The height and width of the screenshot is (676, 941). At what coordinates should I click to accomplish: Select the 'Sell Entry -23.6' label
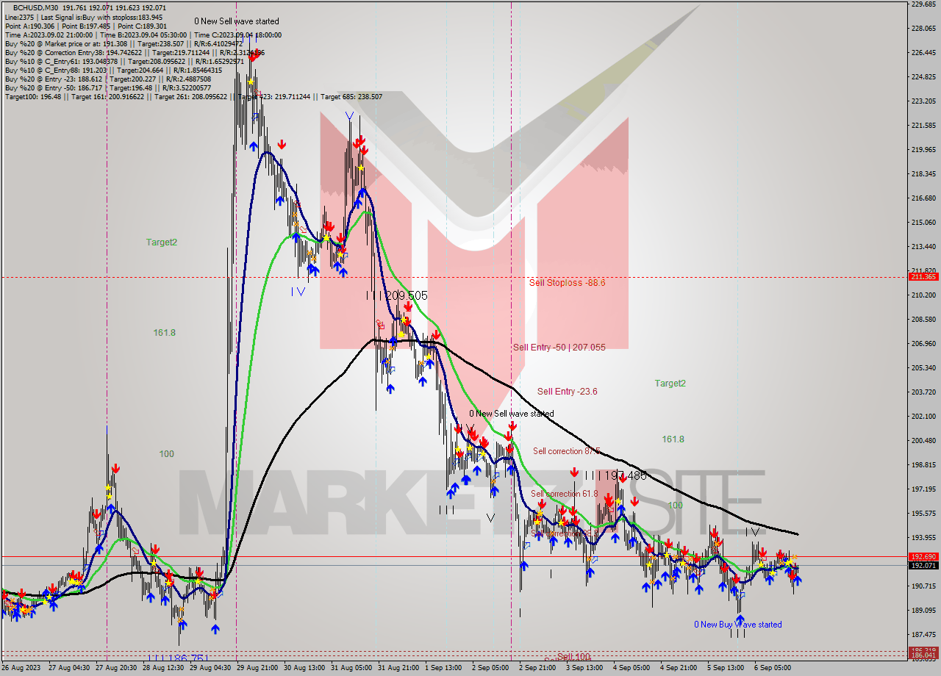point(567,392)
